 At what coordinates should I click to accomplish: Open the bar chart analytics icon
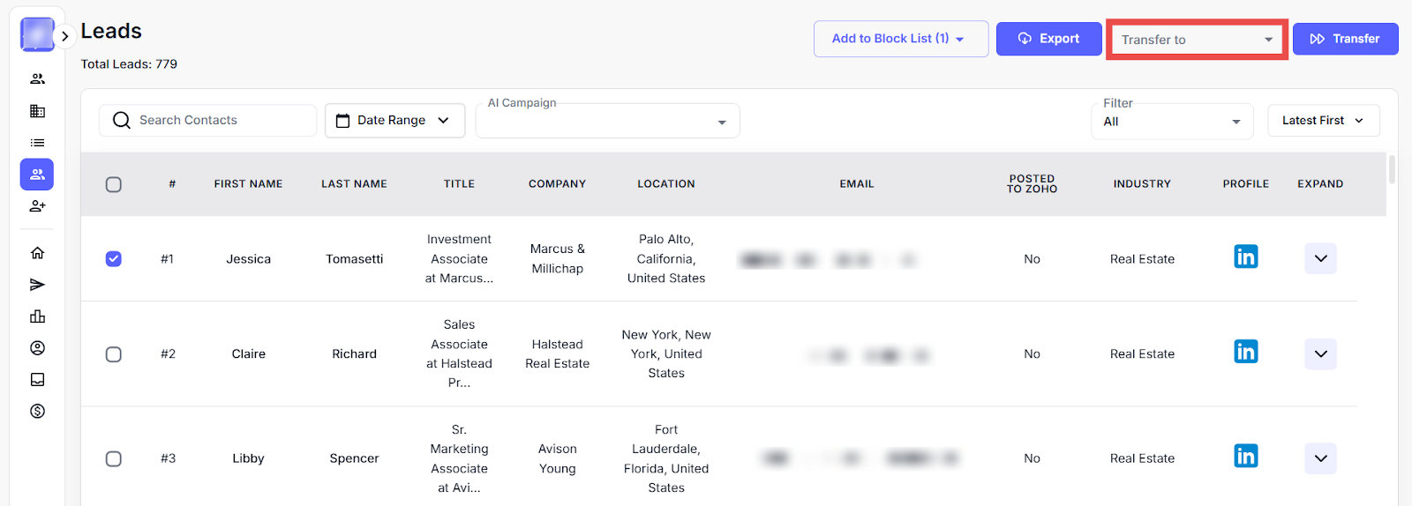coord(37,316)
